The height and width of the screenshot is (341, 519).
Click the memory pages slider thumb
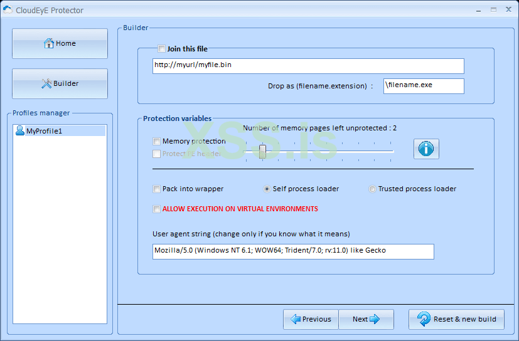(262, 152)
